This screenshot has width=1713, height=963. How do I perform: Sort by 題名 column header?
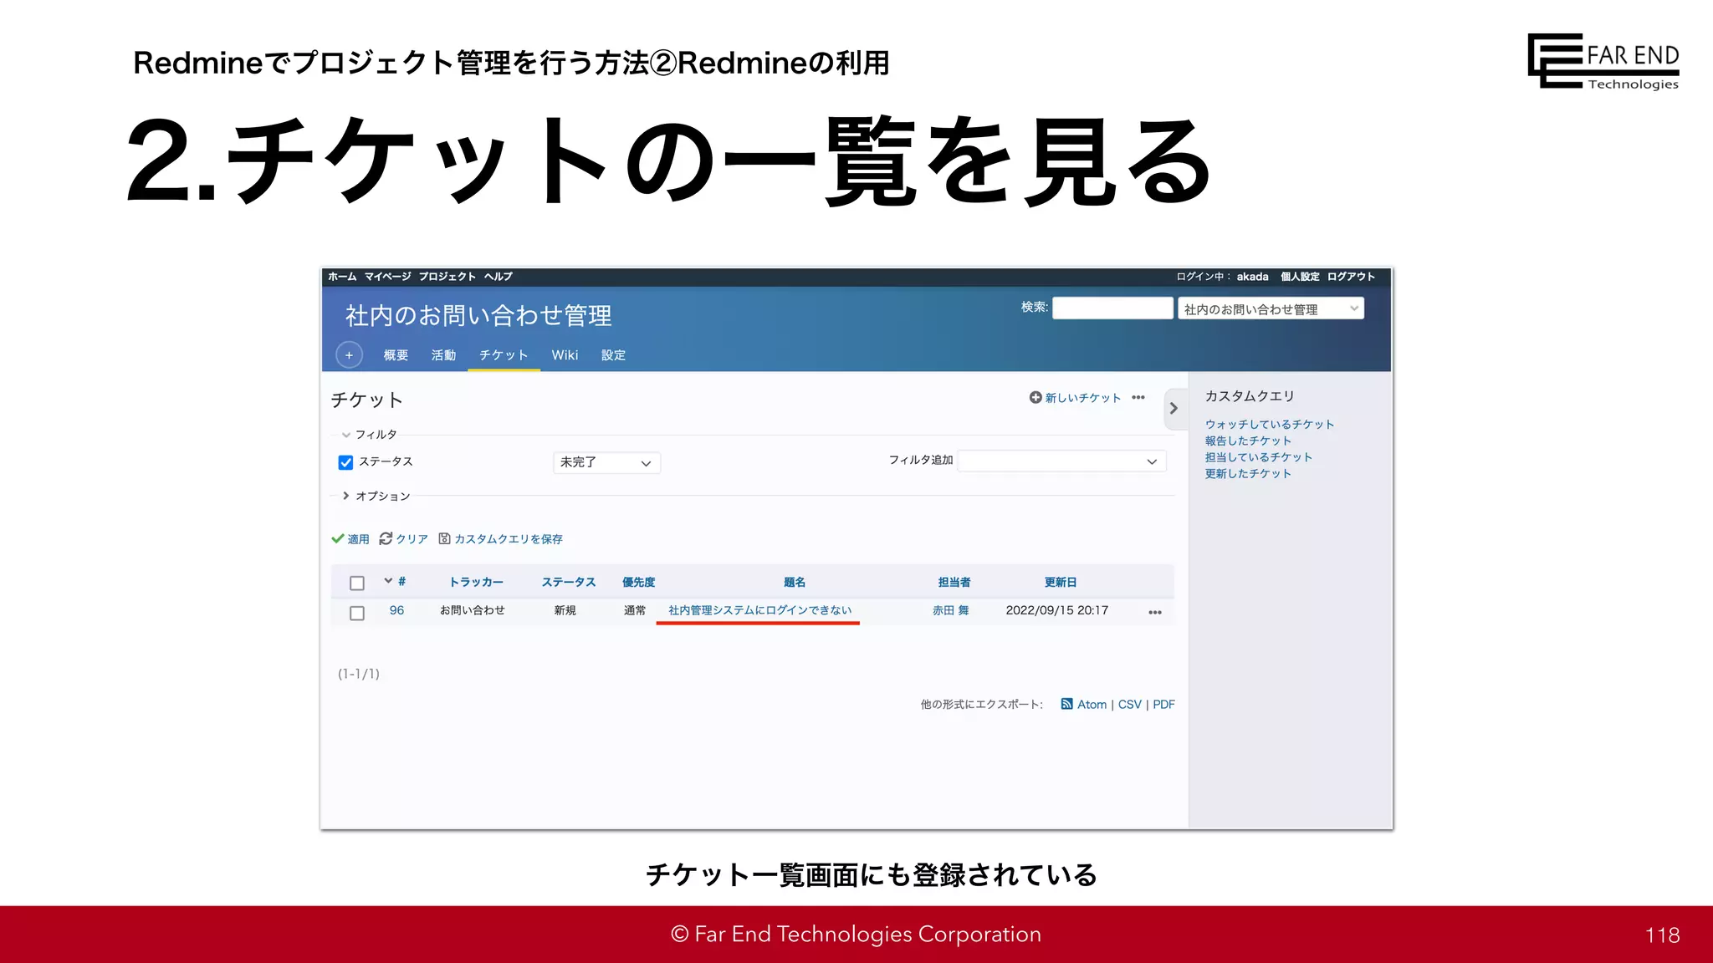(x=795, y=582)
